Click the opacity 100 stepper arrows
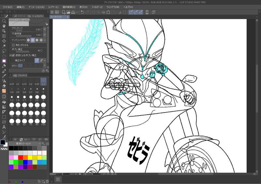 pyautogui.click(x=42, y=35)
